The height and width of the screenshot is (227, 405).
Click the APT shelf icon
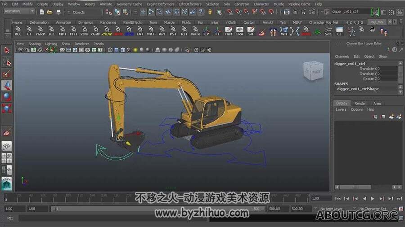[x=162, y=31]
